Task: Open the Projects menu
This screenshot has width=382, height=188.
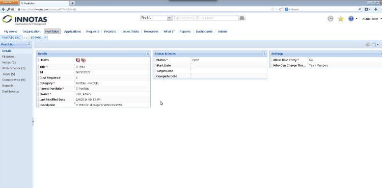Action: pyautogui.click(x=110, y=32)
